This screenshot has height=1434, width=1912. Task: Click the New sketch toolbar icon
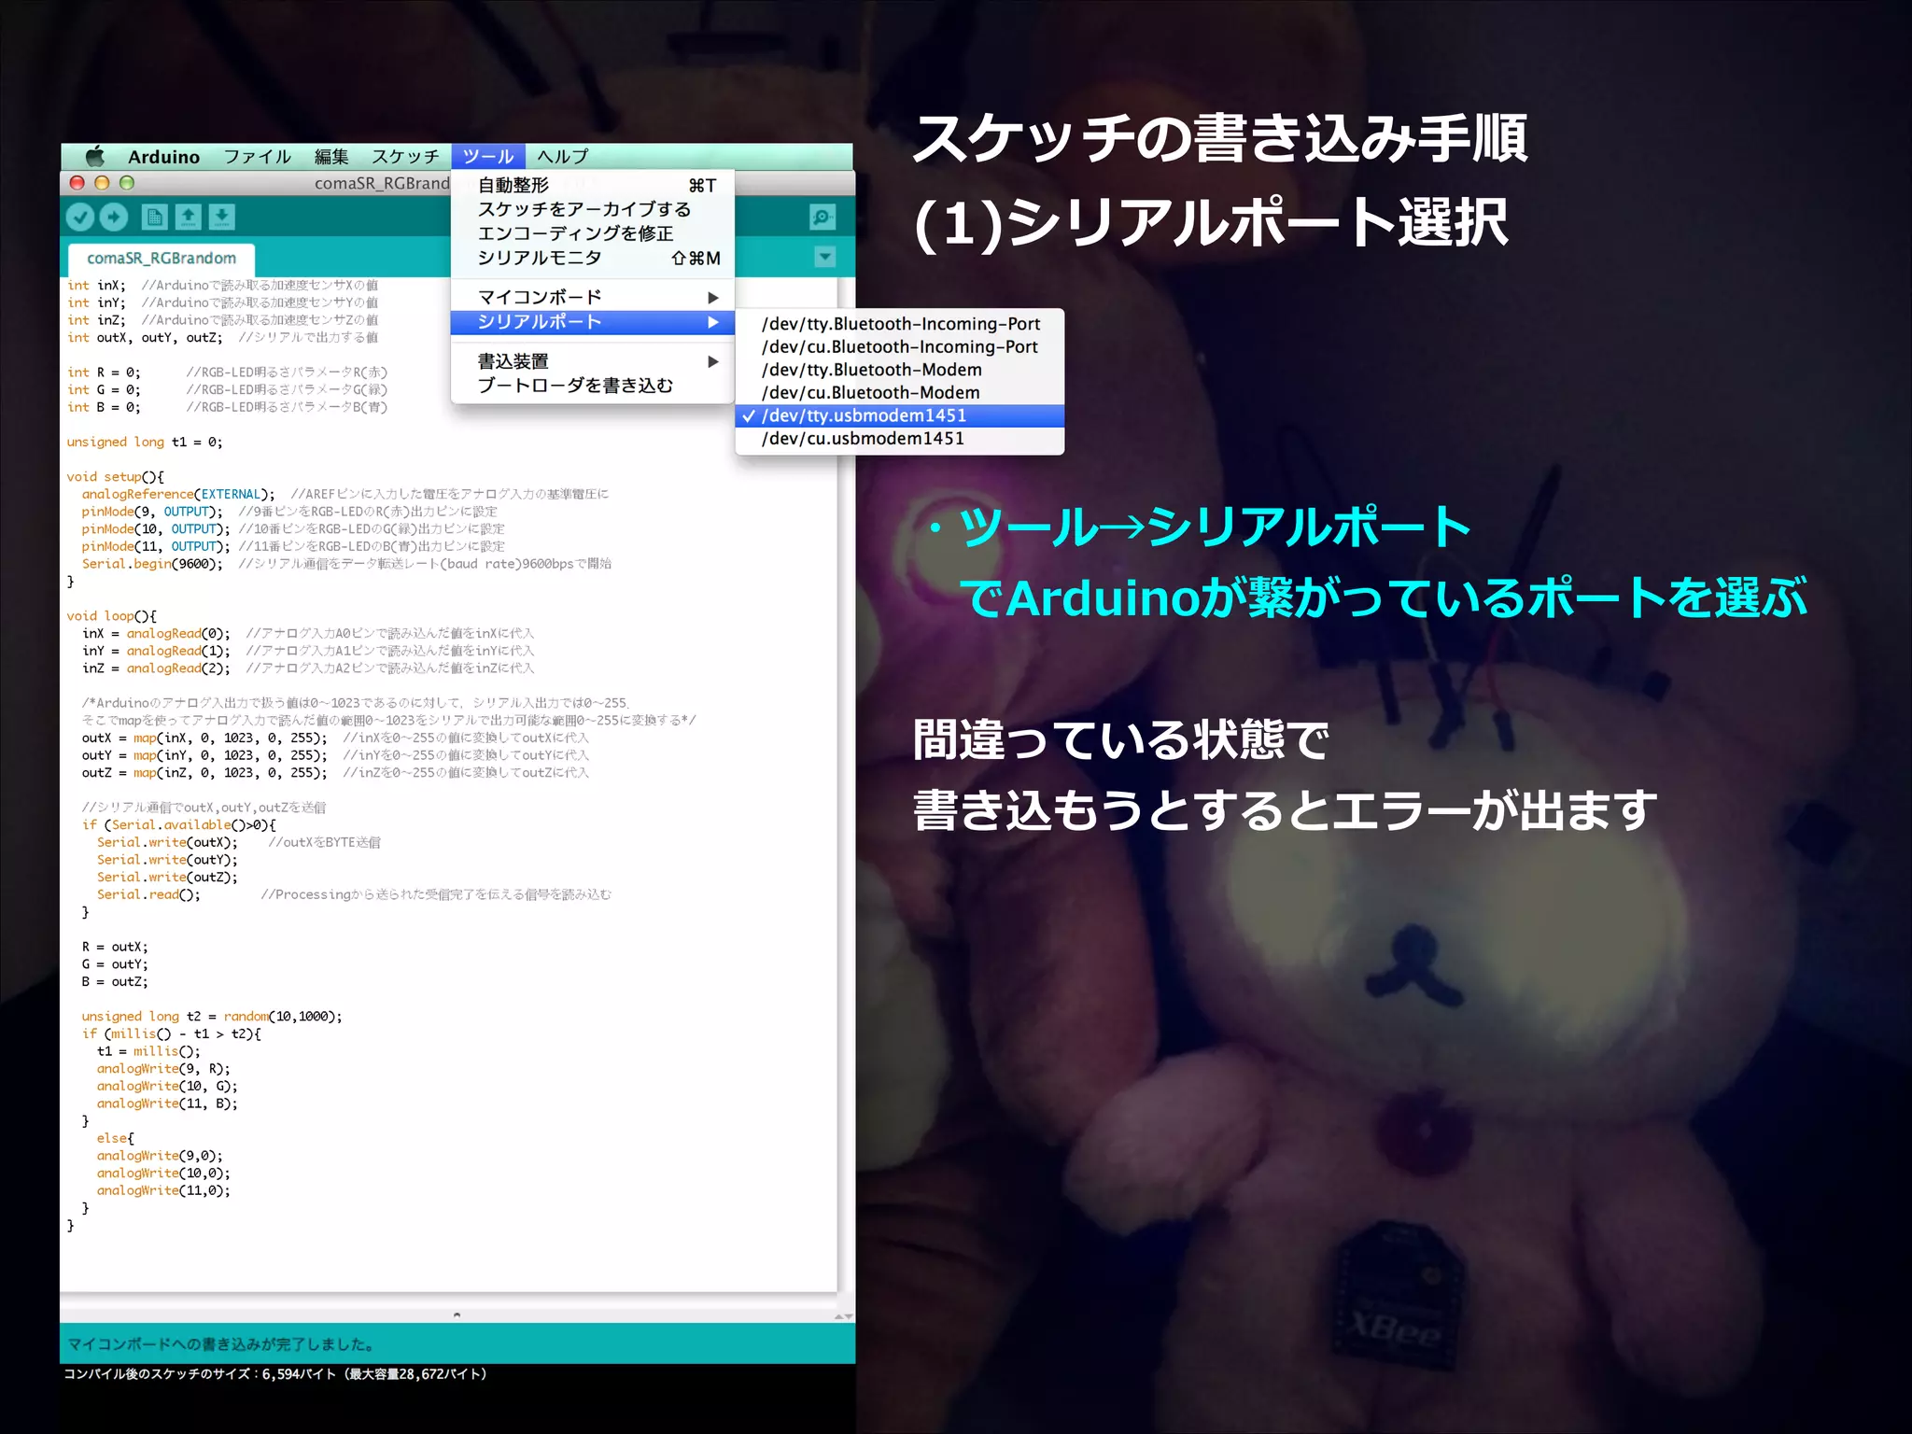click(154, 218)
